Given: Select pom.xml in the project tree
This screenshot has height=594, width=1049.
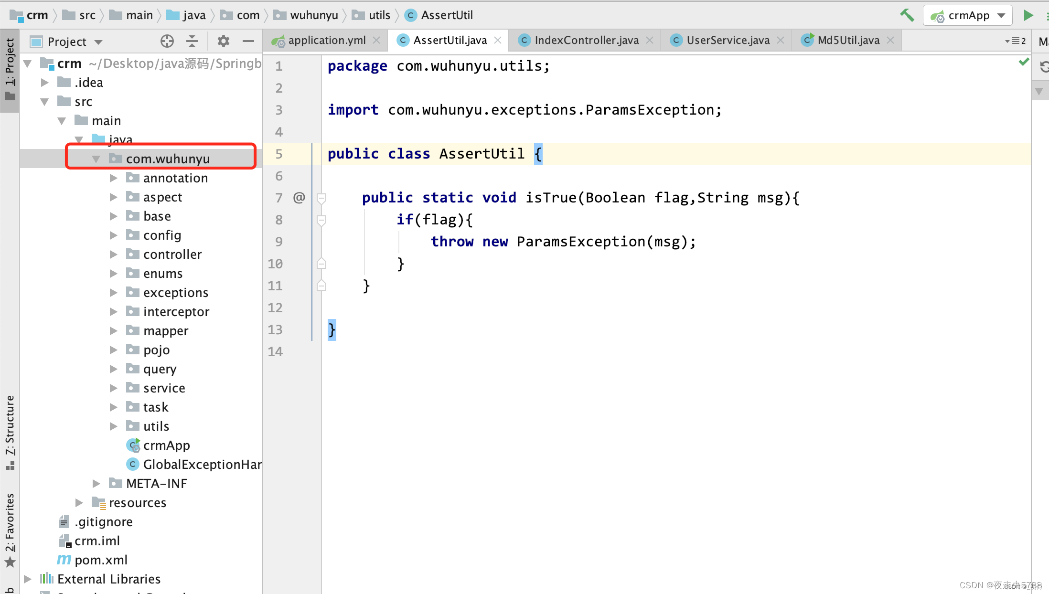Looking at the screenshot, I should 101,560.
